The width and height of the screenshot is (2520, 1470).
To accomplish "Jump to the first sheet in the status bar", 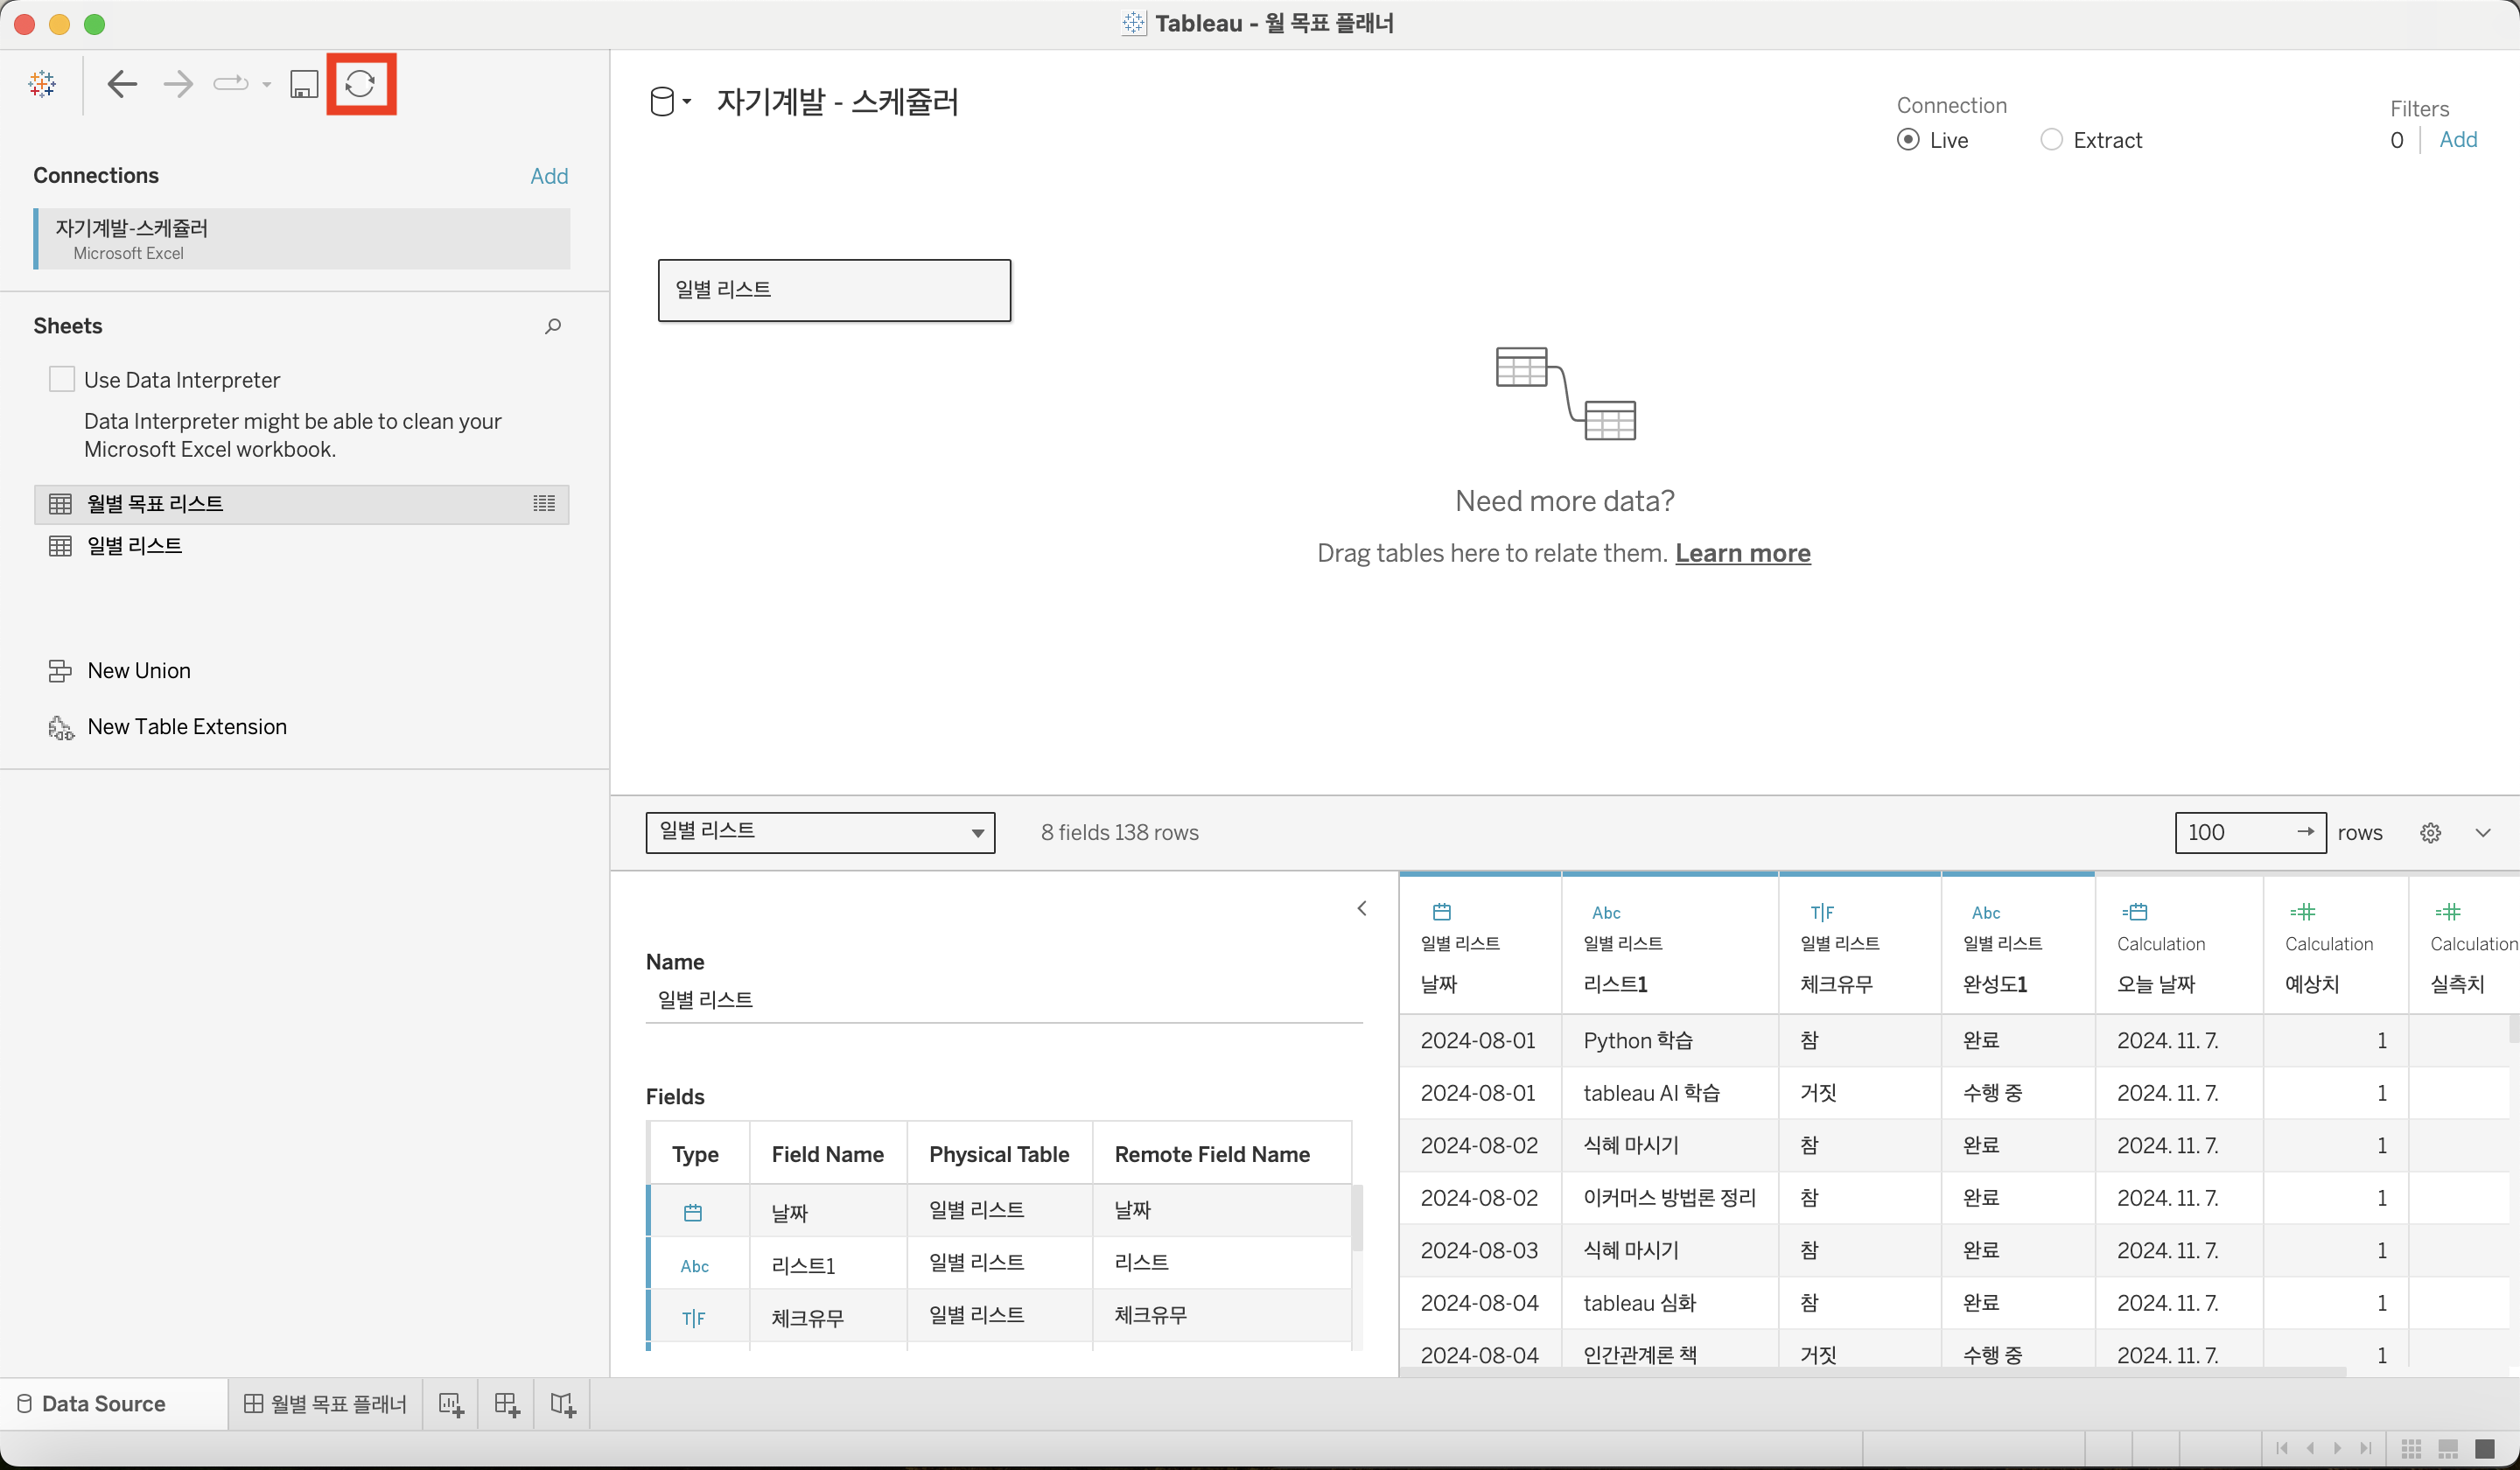I will 2281,1449.
